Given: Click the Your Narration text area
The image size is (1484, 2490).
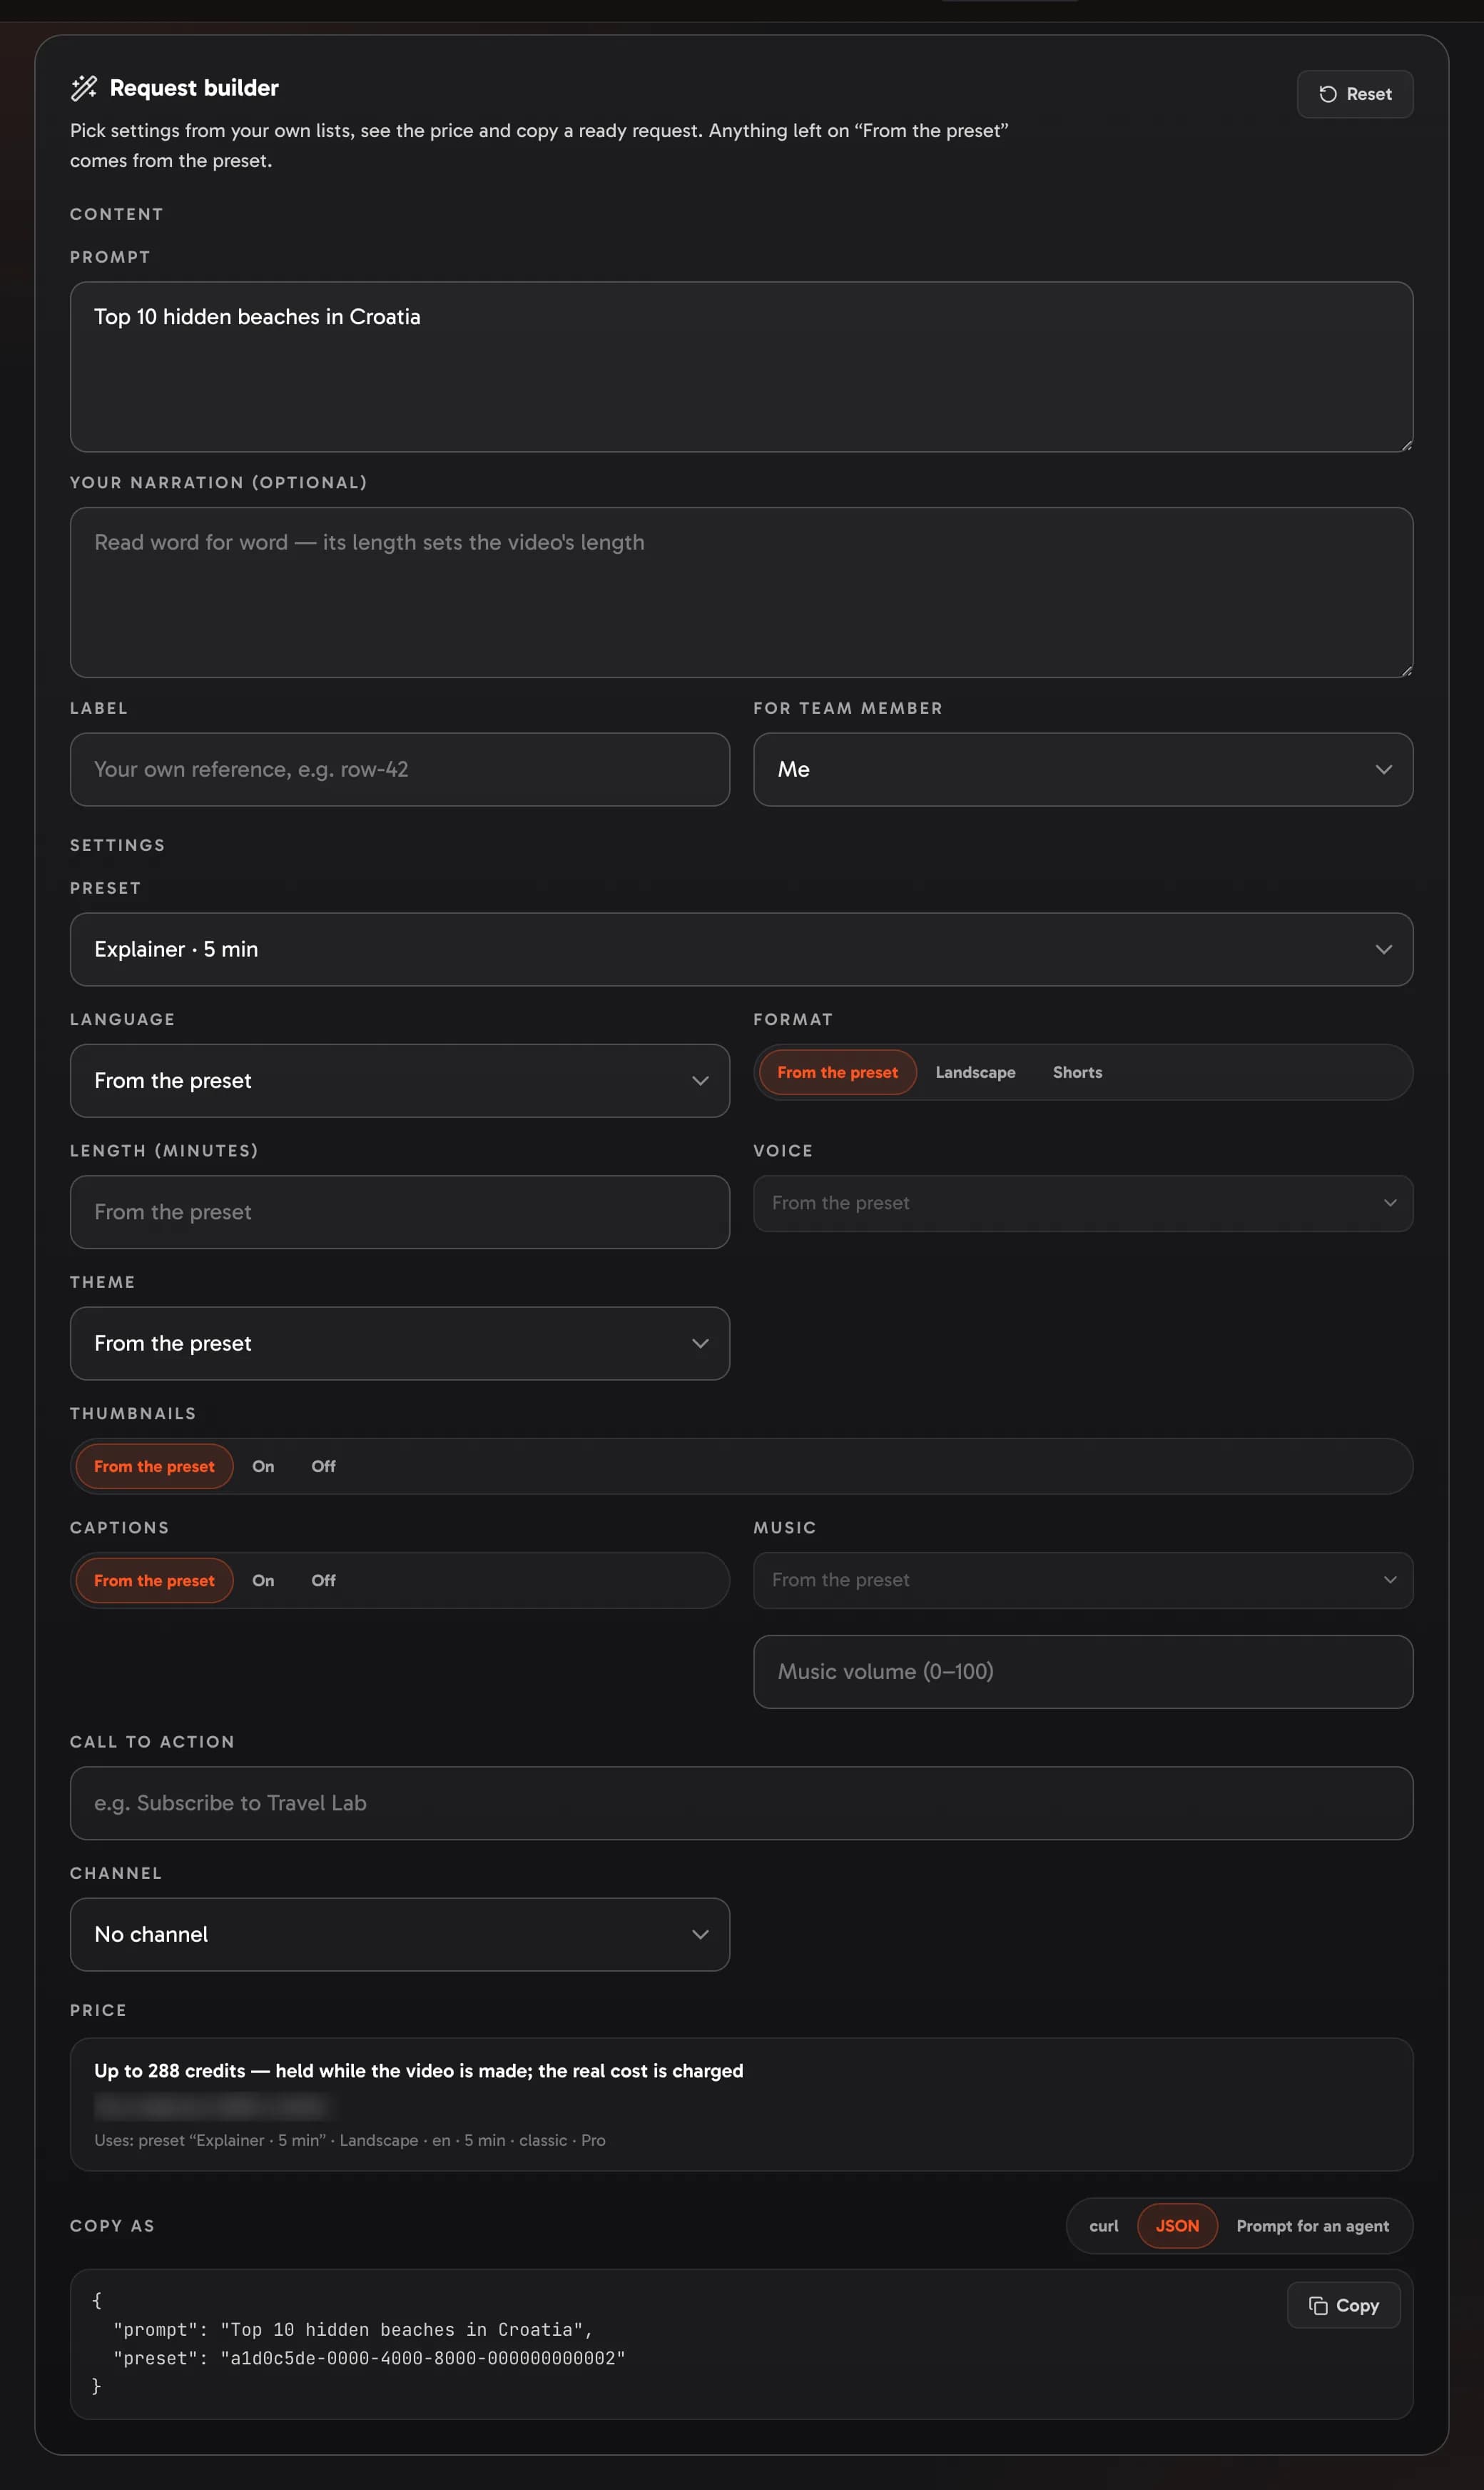Looking at the screenshot, I should (741, 593).
